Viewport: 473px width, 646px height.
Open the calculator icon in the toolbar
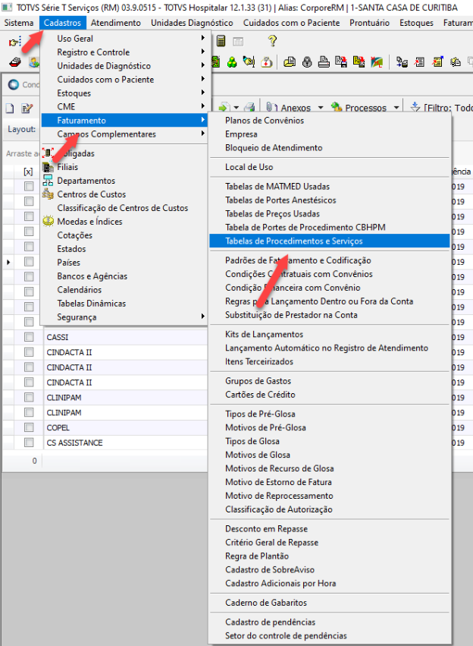coord(221,41)
